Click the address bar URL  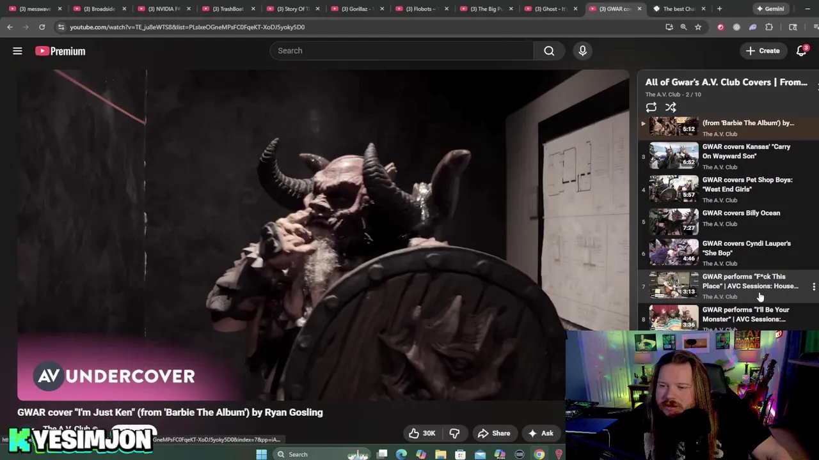[x=187, y=27]
